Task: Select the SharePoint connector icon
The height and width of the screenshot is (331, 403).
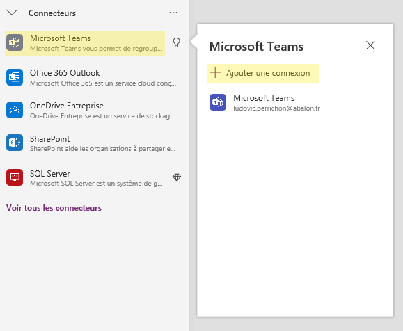Action: [15, 143]
